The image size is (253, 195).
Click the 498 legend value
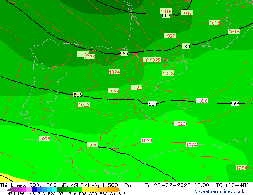point(31,193)
